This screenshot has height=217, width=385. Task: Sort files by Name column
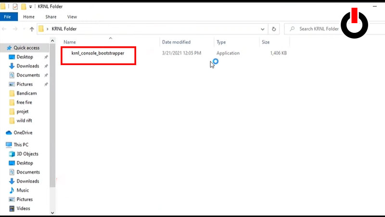coord(69,42)
